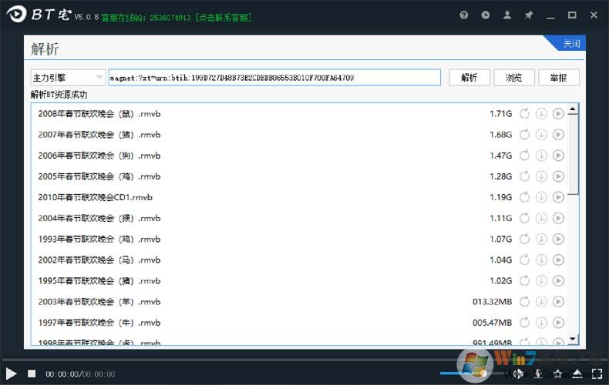Contact customer service via green QQ link
This screenshot has width=609, height=385.
177,18
